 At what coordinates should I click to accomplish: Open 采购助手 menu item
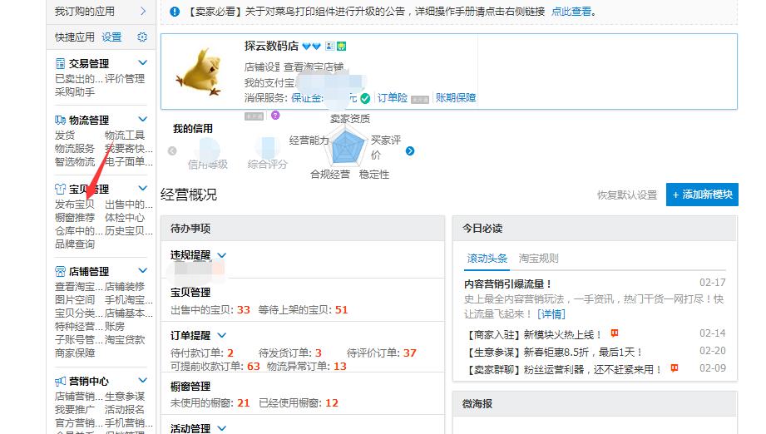[75, 91]
